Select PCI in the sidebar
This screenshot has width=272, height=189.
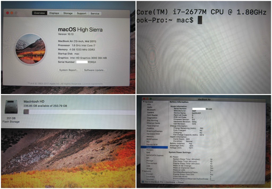click(148, 142)
